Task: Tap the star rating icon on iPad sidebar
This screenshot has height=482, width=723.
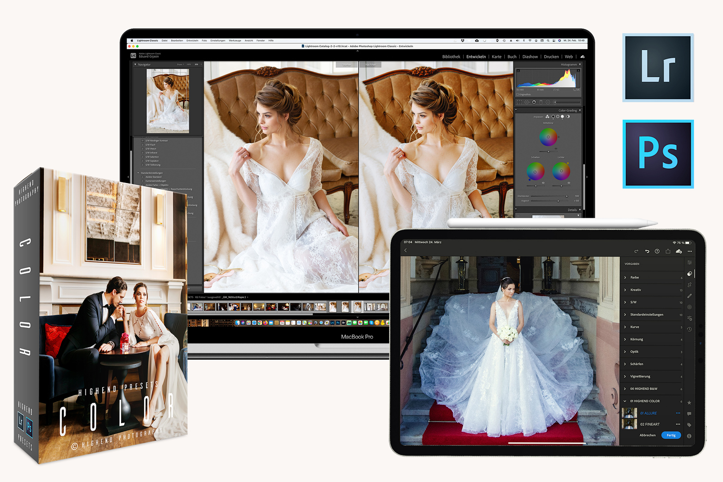Action: click(x=689, y=402)
